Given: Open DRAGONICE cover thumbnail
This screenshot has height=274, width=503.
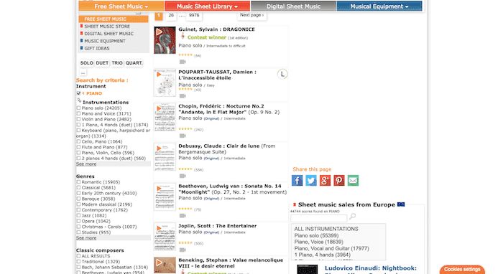Looking at the screenshot, I should click(x=165, y=40).
